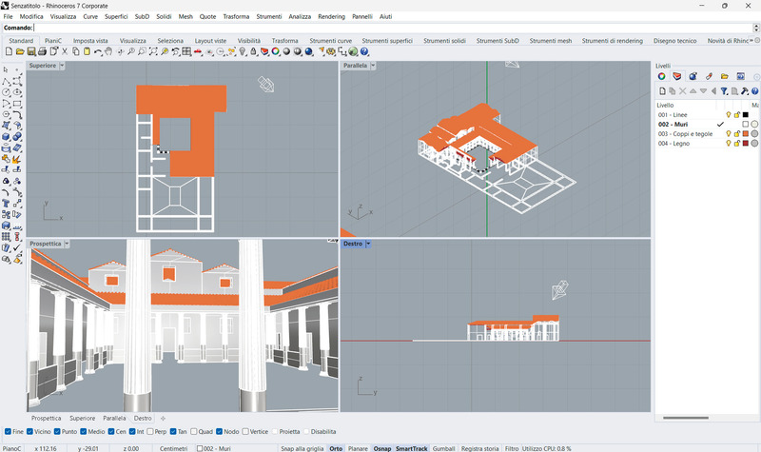Click the hammer Tools icon in Livelli panel
This screenshot has height=452, width=761.
(745, 90)
